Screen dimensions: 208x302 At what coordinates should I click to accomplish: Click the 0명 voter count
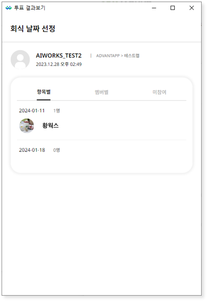pyautogui.click(x=56, y=150)
